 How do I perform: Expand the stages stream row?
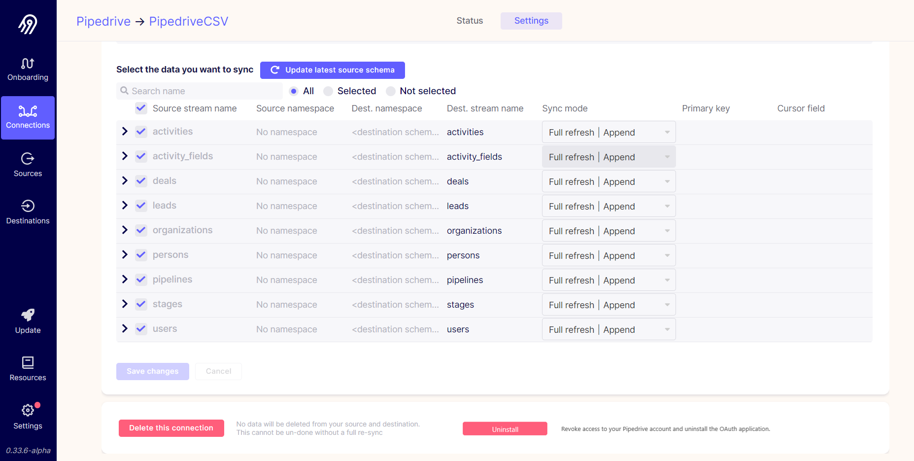tap(125, 304)
